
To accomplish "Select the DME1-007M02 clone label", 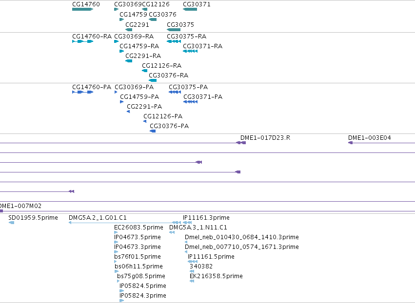I will tap(20, 206).
